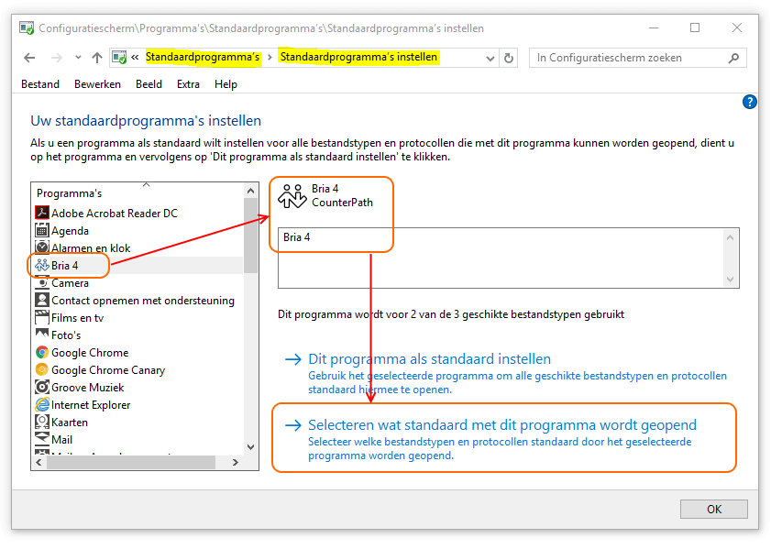
Task: Click the search magnifier icon
Action: pos(733,59)
